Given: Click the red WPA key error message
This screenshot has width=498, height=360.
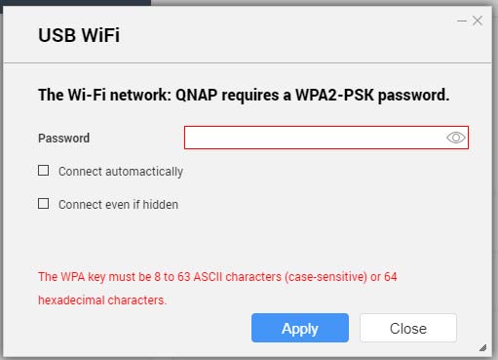Looking at the screenshot, I should (x=217, y=288).
